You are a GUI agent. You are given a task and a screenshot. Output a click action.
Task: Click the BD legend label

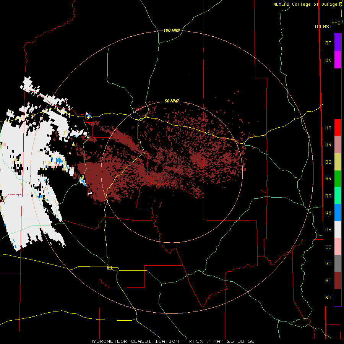click(x=328, y=162)
